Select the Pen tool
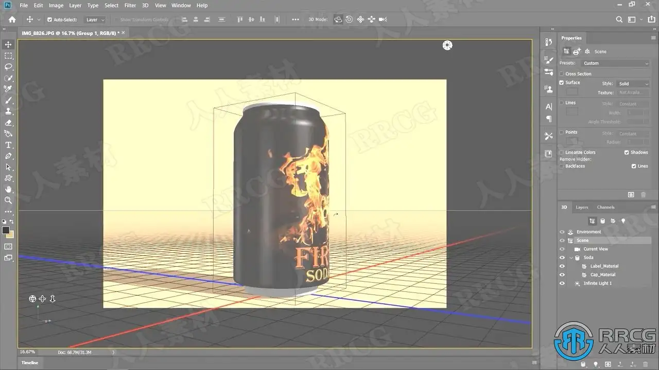Viewport: 659px width, 370px height. 8,156
